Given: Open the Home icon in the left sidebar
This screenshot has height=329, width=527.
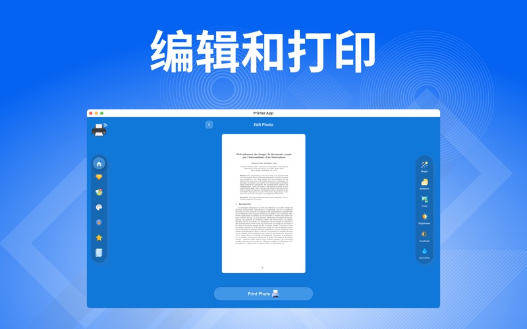Looking at the screenshot, I should (x=99, y=163).
